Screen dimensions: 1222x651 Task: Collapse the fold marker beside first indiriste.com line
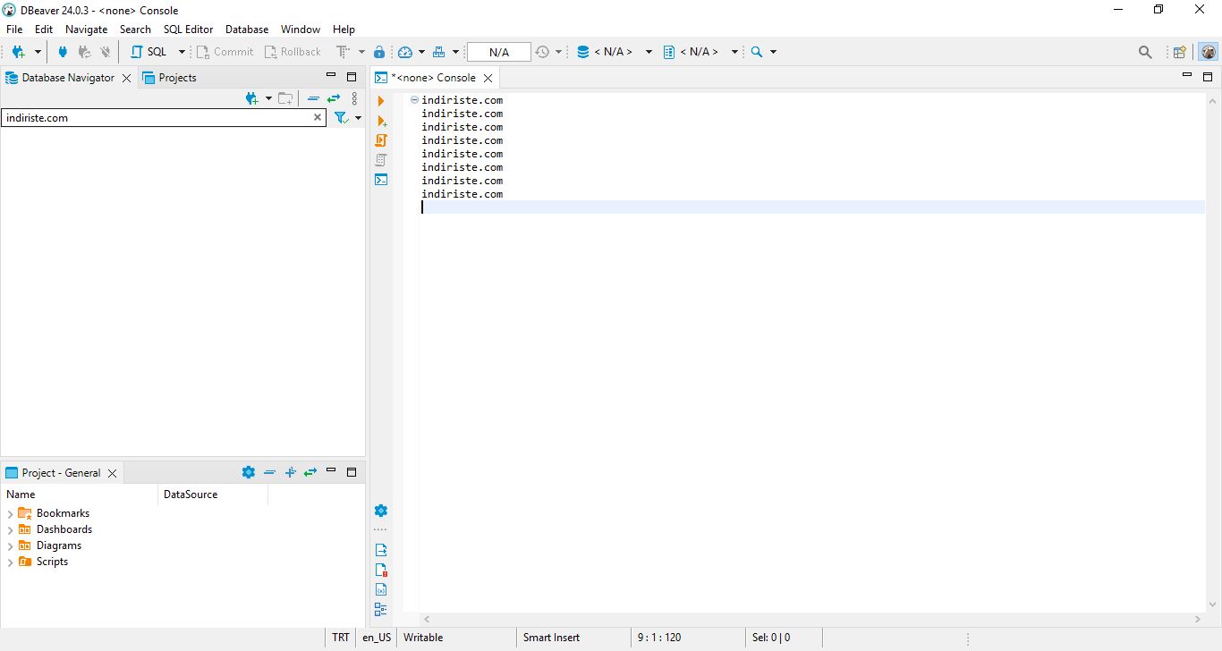[x=414, y=100]
